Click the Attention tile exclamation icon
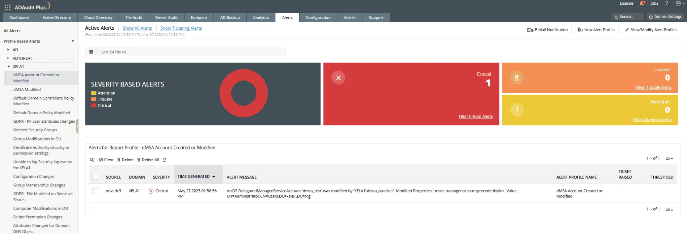 click(x=517, y=110)
